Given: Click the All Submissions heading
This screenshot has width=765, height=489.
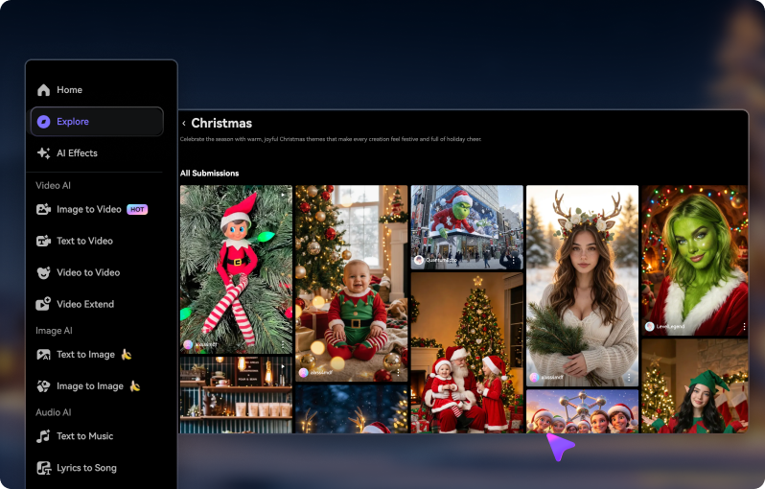Looking at the screenshot, I should (x=209, y=174).
